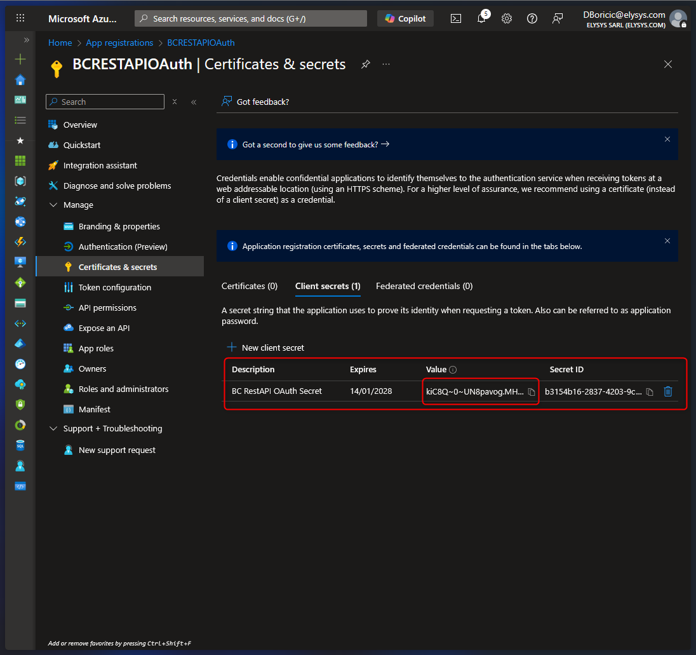This screenshot has width=696, height=655.
Task: Copy the Secret ID to clipboard
Action: [650, 392]
